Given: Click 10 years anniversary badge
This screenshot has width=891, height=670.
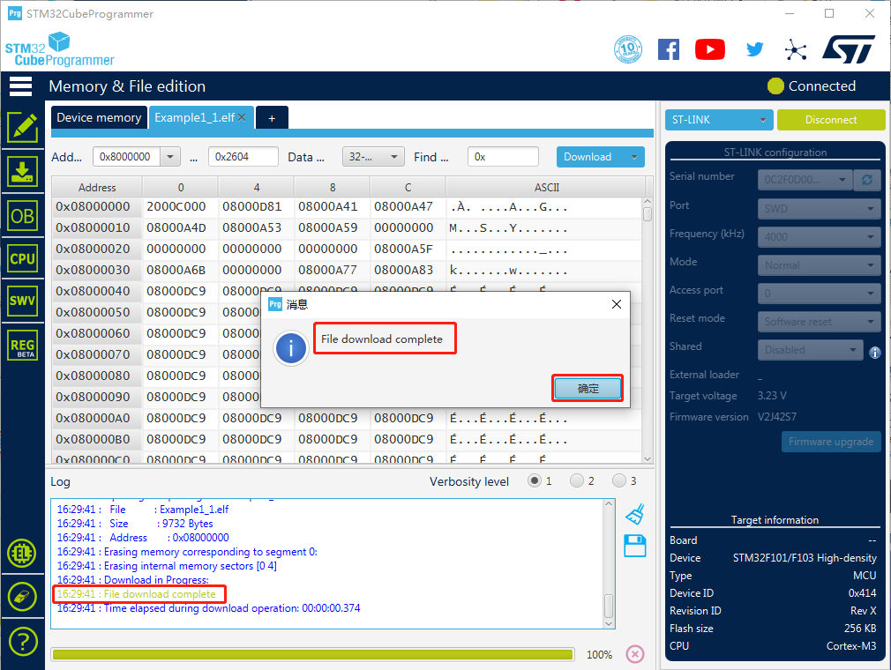Looking at the screenshot, I should point(628,49).
